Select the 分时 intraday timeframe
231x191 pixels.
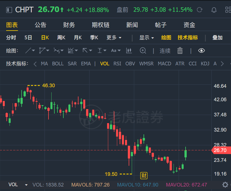click(11, 38)
